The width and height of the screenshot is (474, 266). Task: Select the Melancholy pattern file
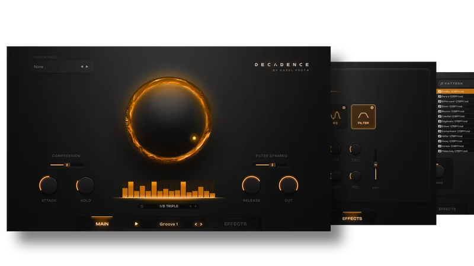(x=455, y=151)
